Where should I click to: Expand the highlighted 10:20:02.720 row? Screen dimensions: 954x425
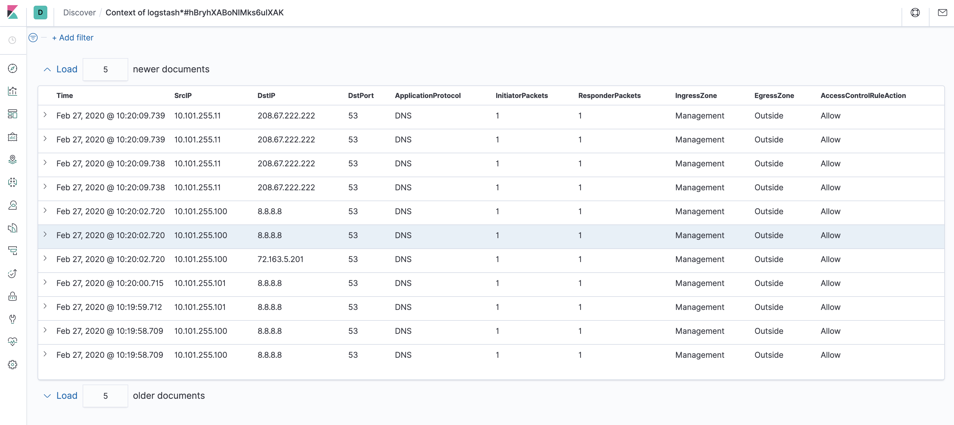45,235
